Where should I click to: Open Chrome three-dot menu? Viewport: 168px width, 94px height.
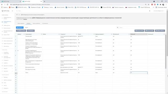(166, 5)
